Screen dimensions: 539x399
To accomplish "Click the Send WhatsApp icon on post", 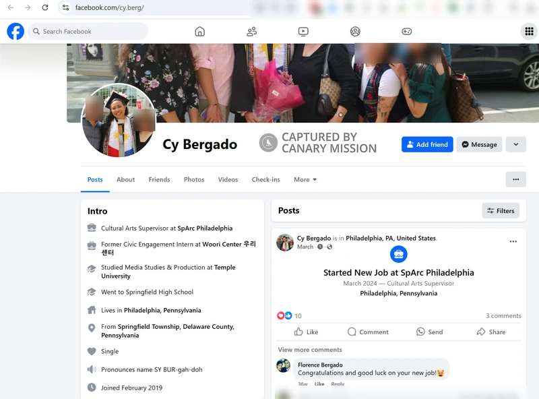I will (420, 332).
